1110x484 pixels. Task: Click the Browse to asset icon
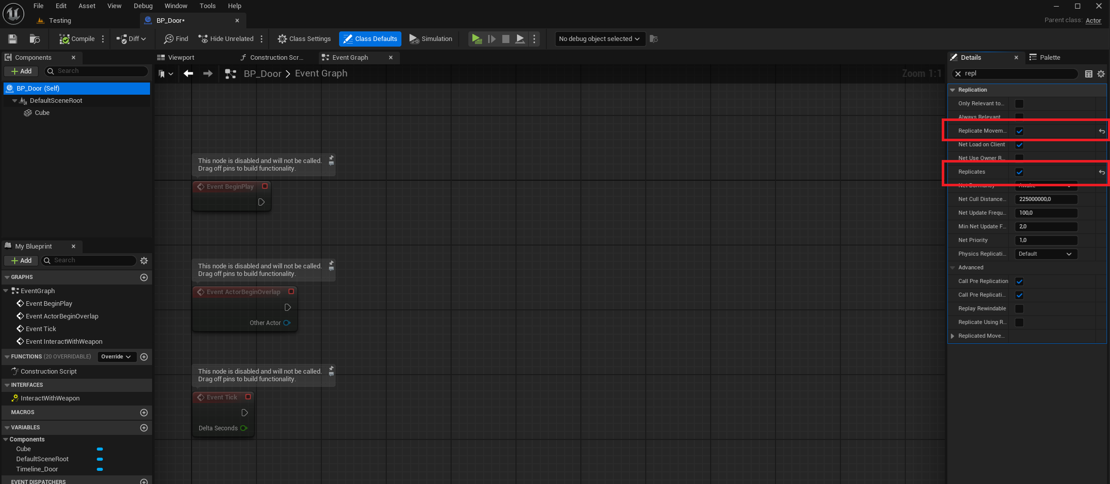point(34,39)
